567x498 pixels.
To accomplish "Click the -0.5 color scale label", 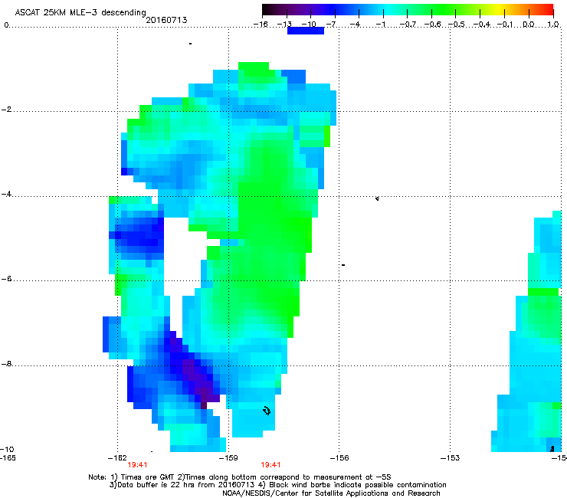I will [457, 25].
